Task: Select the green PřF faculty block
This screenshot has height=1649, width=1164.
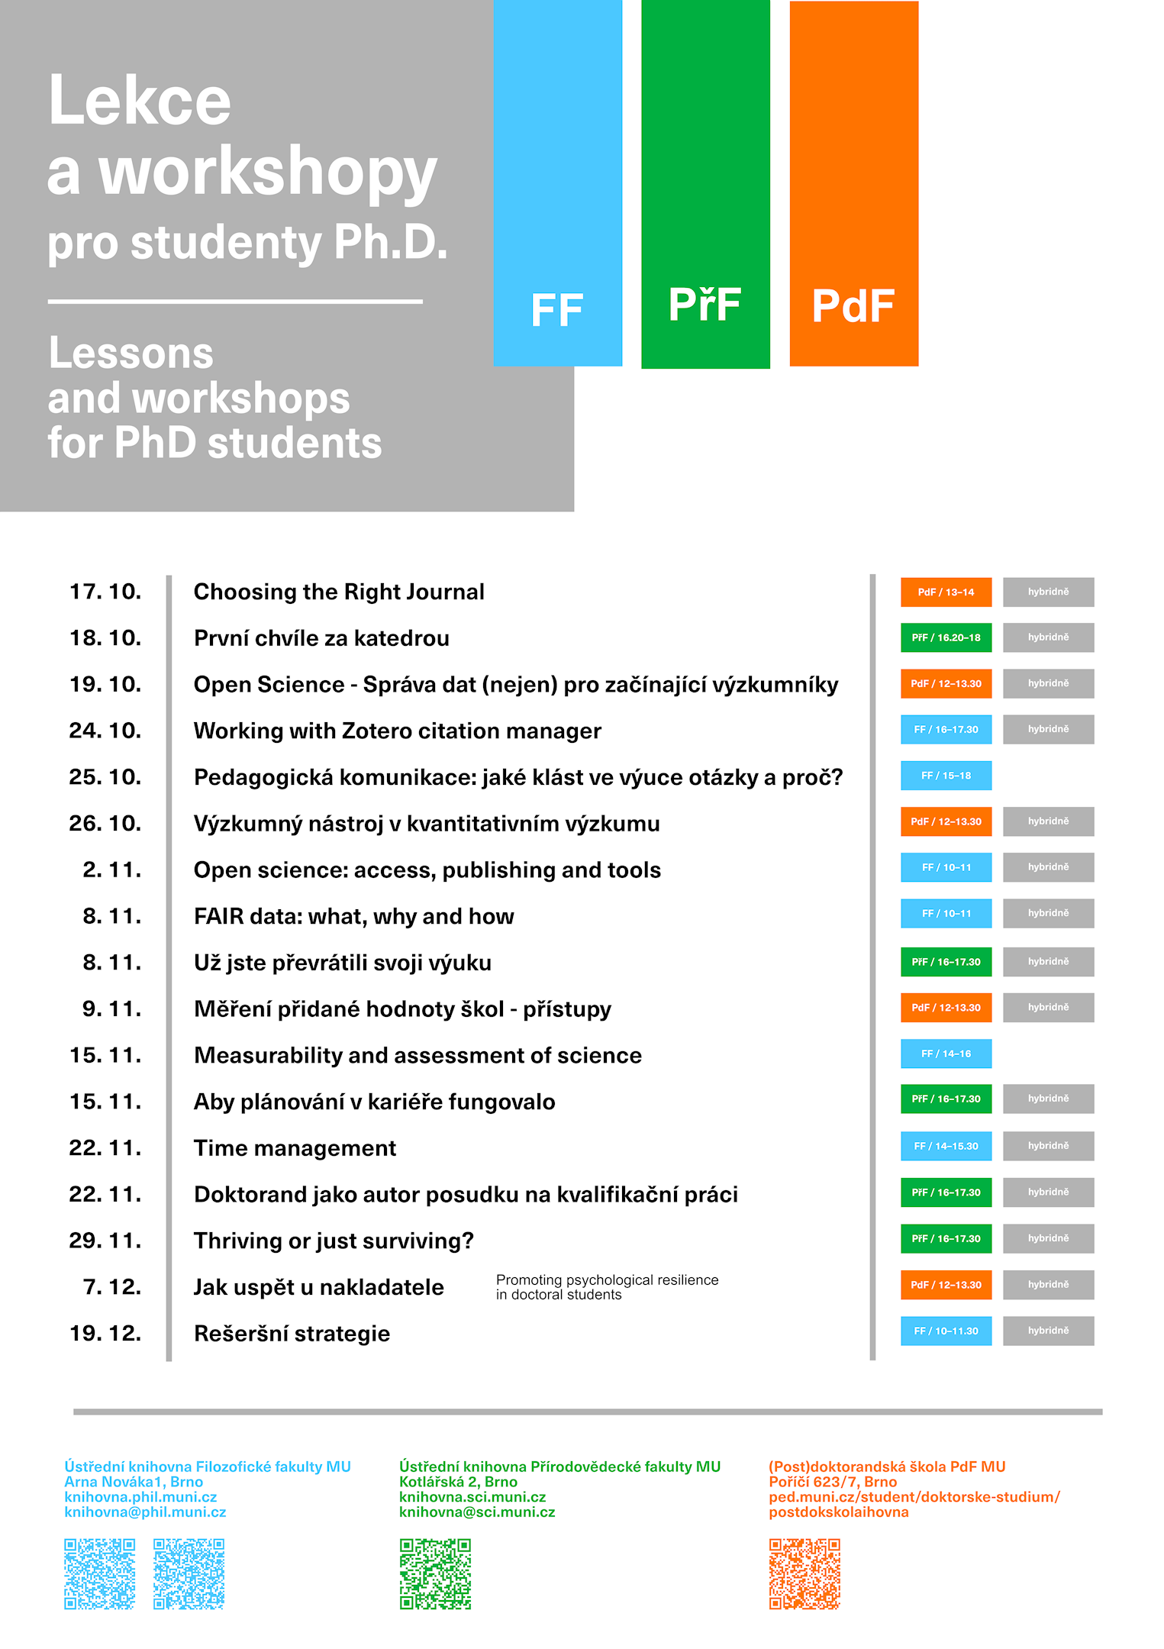Action: [705, 183]
